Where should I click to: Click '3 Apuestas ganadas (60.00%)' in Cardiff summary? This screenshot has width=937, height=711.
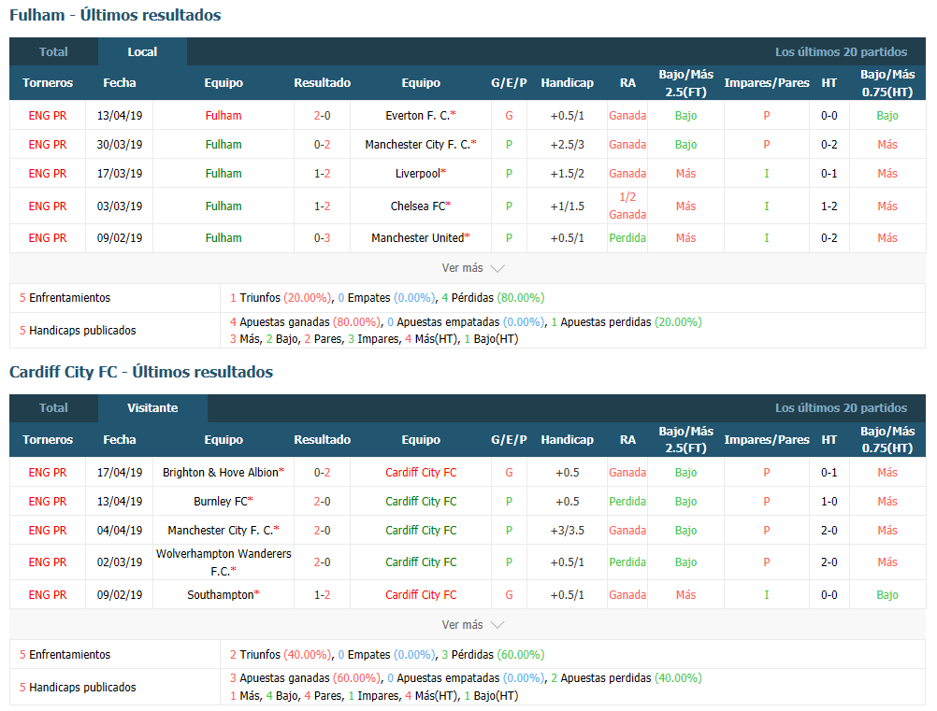(x=305, y=678)
